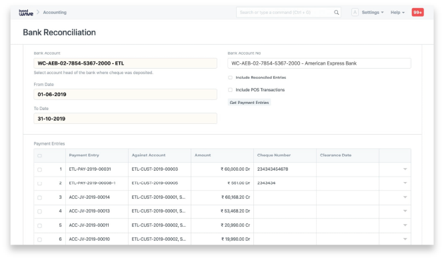444x260 pixels.
Task: Set the From Date field
Action: (125, 94)
